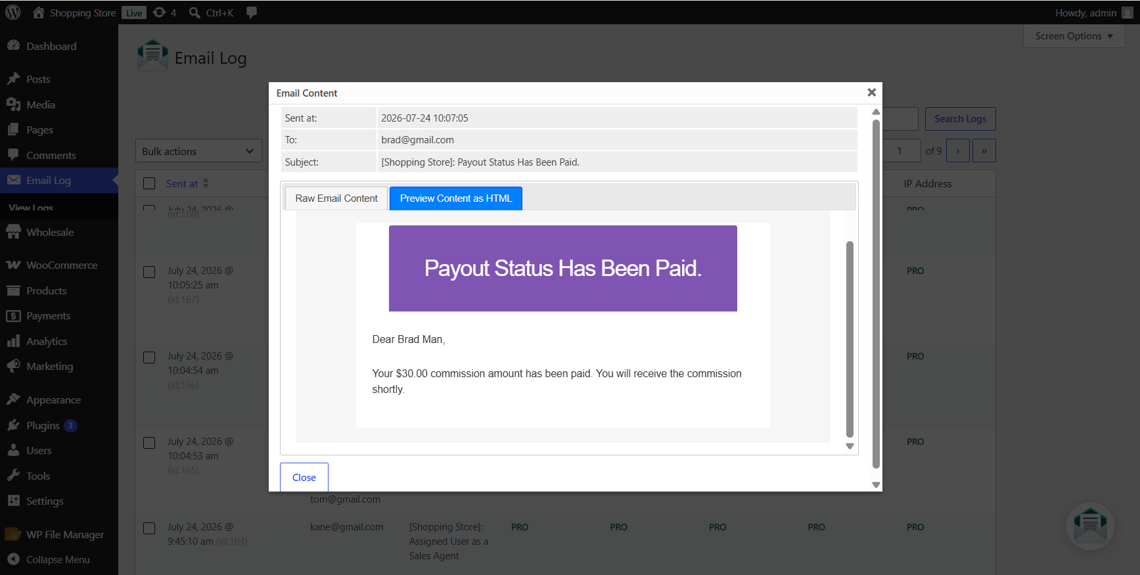Click the Search Logs button
1140x575 pixels.
(x=961, y=119)
